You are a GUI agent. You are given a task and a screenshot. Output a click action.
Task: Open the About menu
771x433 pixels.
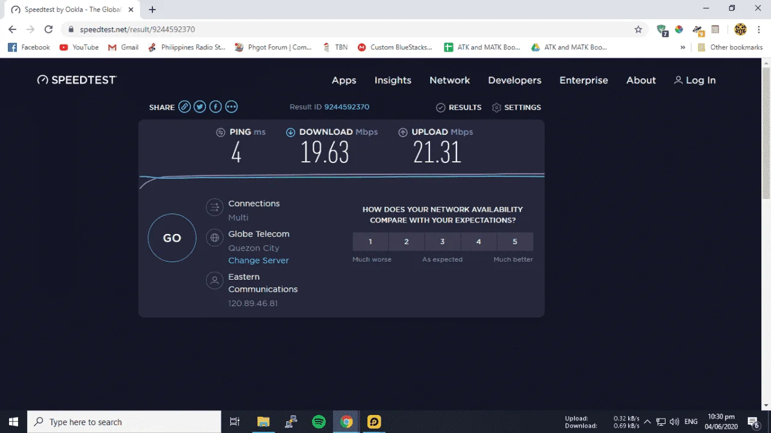[x=641, y=80]
